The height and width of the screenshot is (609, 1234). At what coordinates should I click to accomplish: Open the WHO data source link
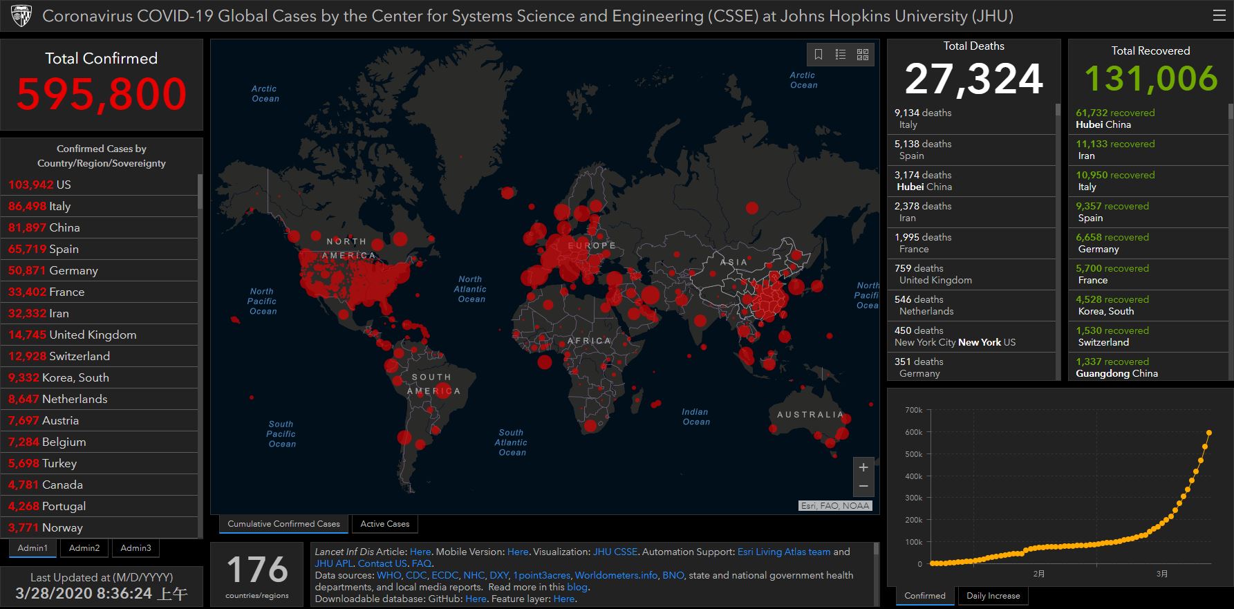(389, 575)
